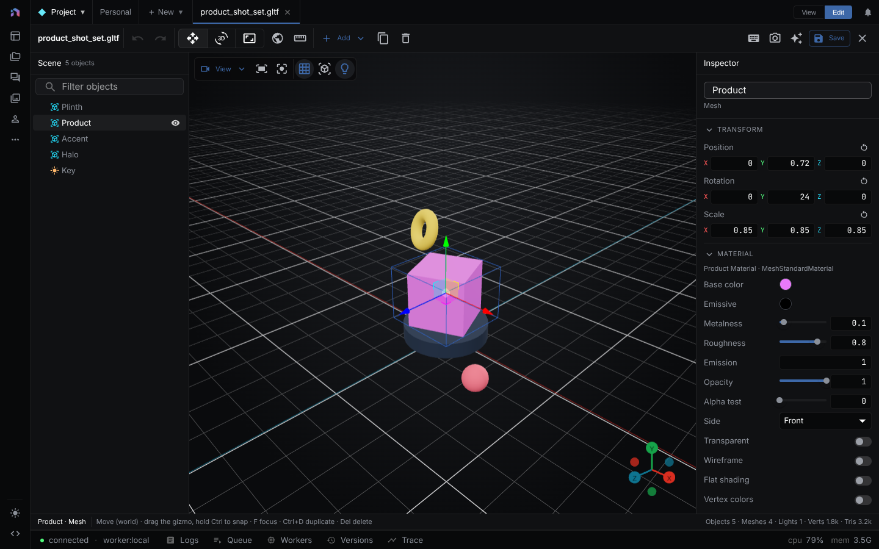This screenshot has height=549, width=879.
Task: Select the scale frame tool
Action: [250, 38]
